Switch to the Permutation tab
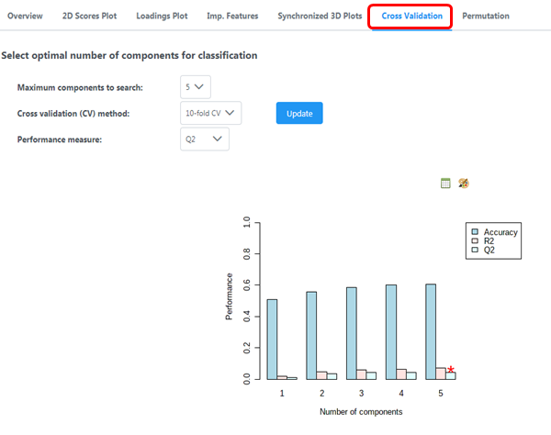 [486, 16]
